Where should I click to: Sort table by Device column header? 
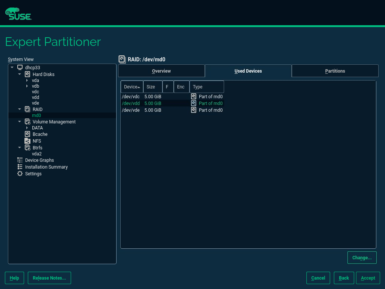pyautogui.click(x=132, y=87)
